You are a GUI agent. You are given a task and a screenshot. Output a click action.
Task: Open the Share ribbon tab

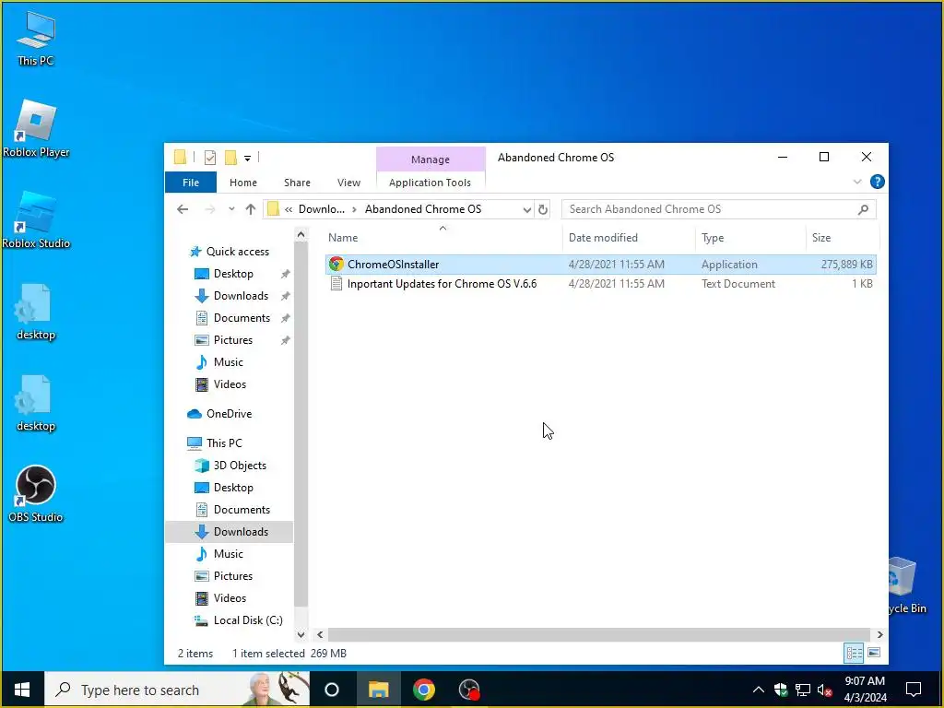[298, 183]
